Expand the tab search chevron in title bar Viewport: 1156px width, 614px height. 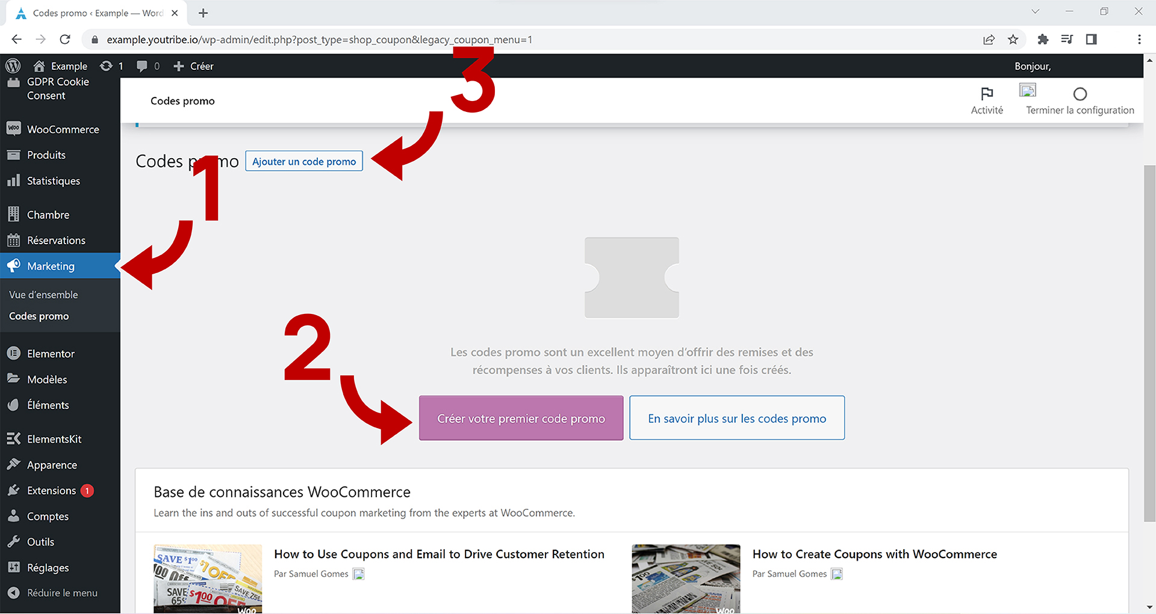(x=1035, y=11)
